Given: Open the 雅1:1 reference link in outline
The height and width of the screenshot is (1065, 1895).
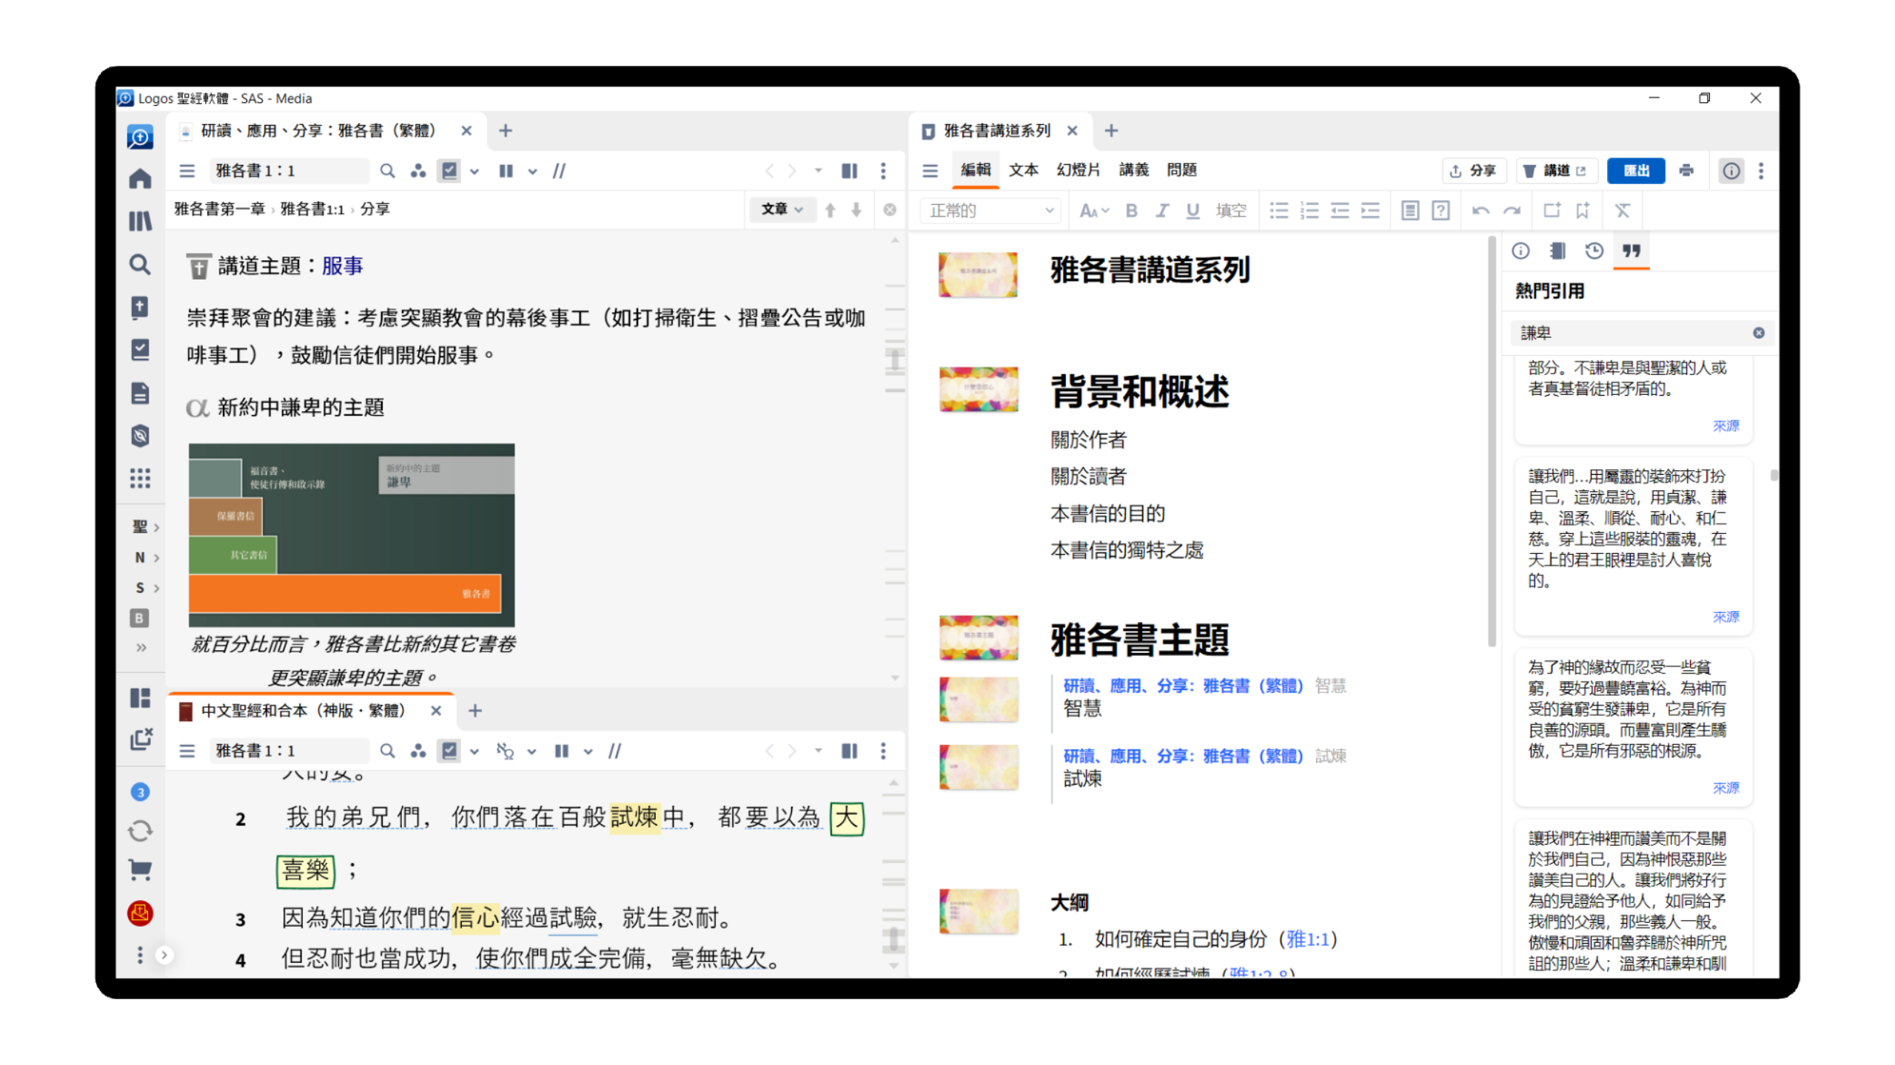Looking at the screenshot, I should 1307,939.
